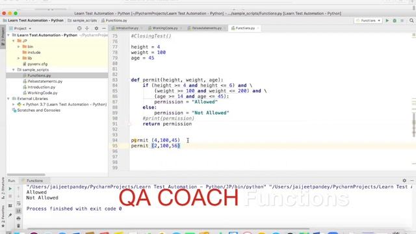The height and width of the screenshot is (234, 416).
Task: Toggle soft-wrap in Run console
Action: click(x=18, y=203)
